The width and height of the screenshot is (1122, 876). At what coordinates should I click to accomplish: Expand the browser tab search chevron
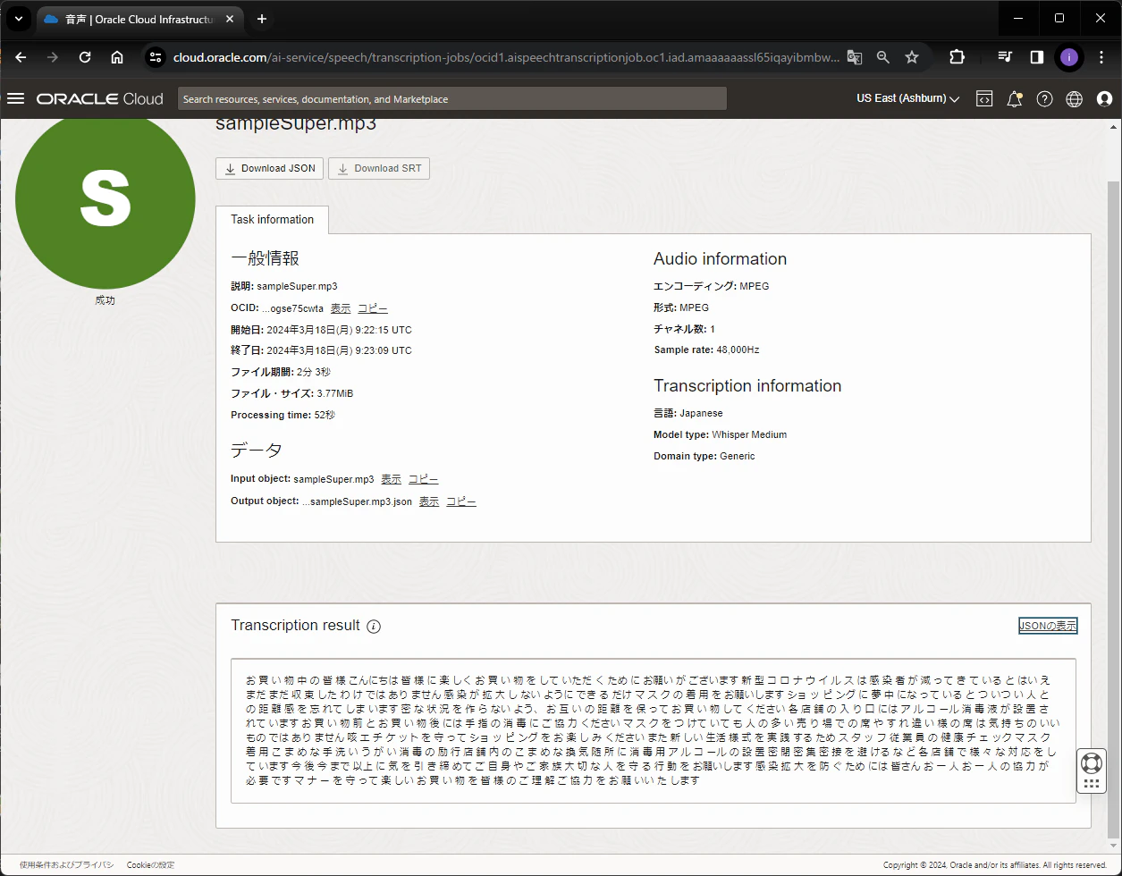click(x=18, y=19)
